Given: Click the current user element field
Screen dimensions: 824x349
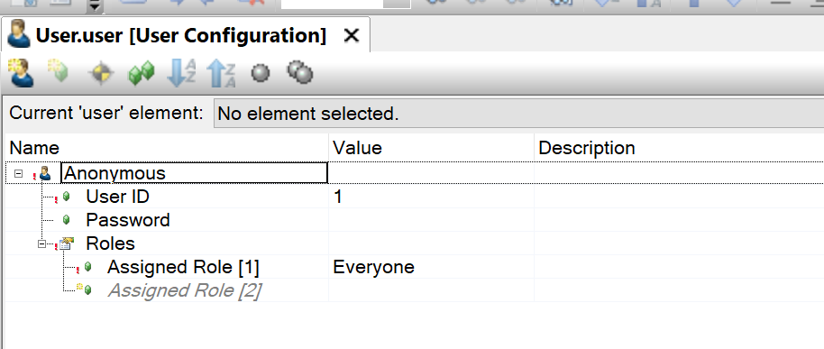Looking at the screenshot, I should tap(518, 114).
